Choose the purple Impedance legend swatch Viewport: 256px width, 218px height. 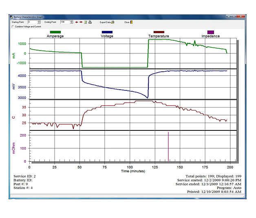pos(210,32)
